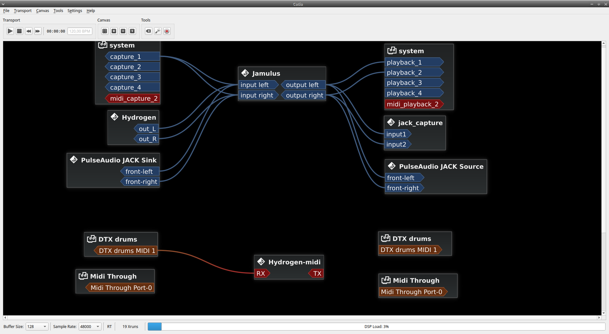Zoom in the canvas with plus icon

[114, 31]
